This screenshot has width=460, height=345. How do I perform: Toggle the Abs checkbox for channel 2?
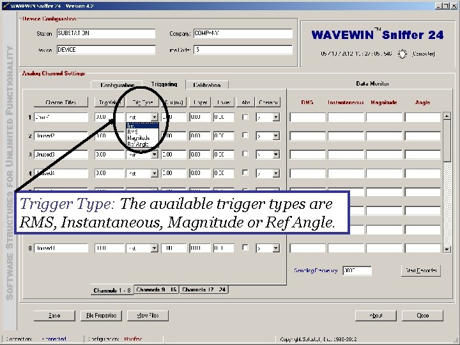(245, 135)
